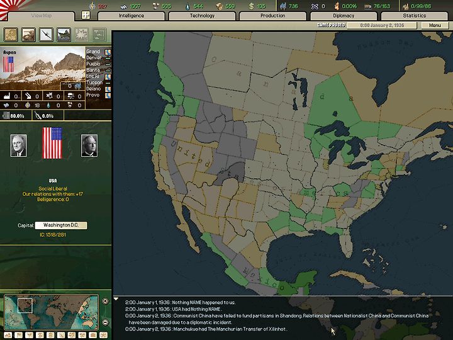Select neighboring province Denver
The image size is (453, 340).
pos(98,57)
